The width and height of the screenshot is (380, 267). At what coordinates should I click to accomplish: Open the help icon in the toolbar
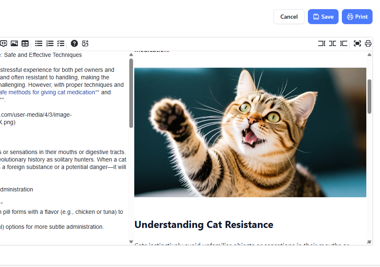coord(74,43)
